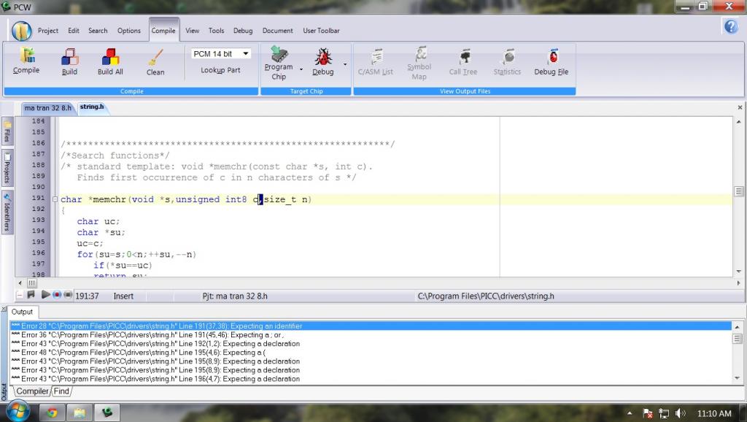Open the Document menu
The image size is (747, 422).
click(x=278, y=31)
